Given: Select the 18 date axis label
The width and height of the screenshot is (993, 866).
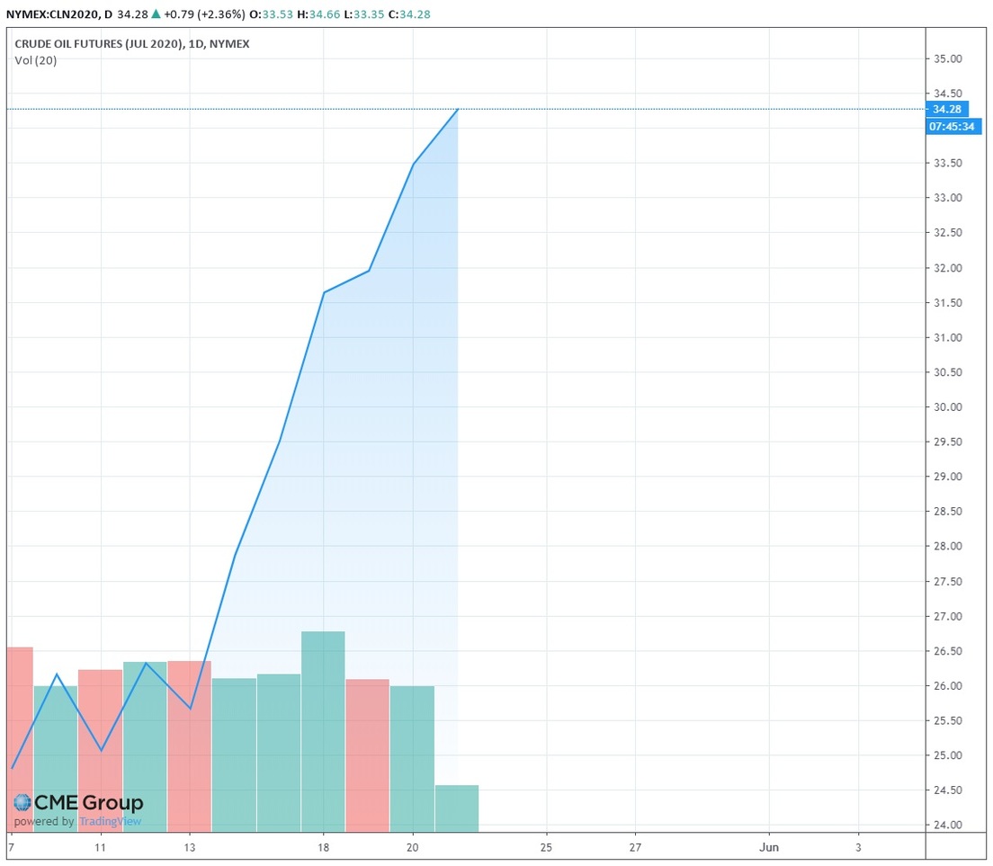Looking at the screenshot, I should (x=323, y=847).
